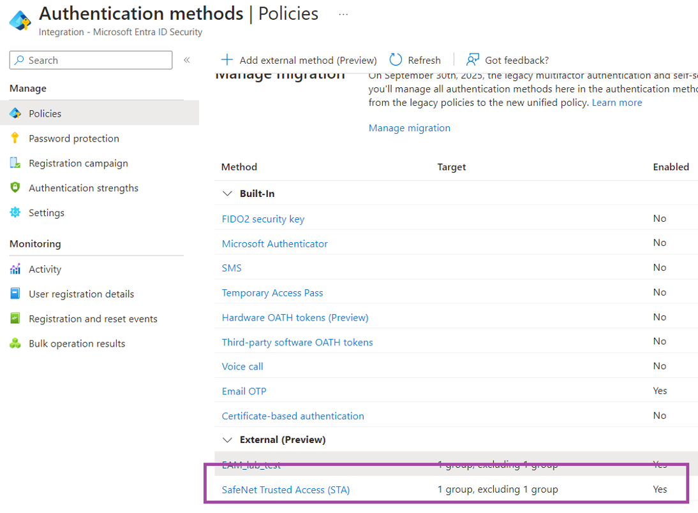Click the Registration campaign icon
The height and width of the screenshot is (513, 698).
15,163
